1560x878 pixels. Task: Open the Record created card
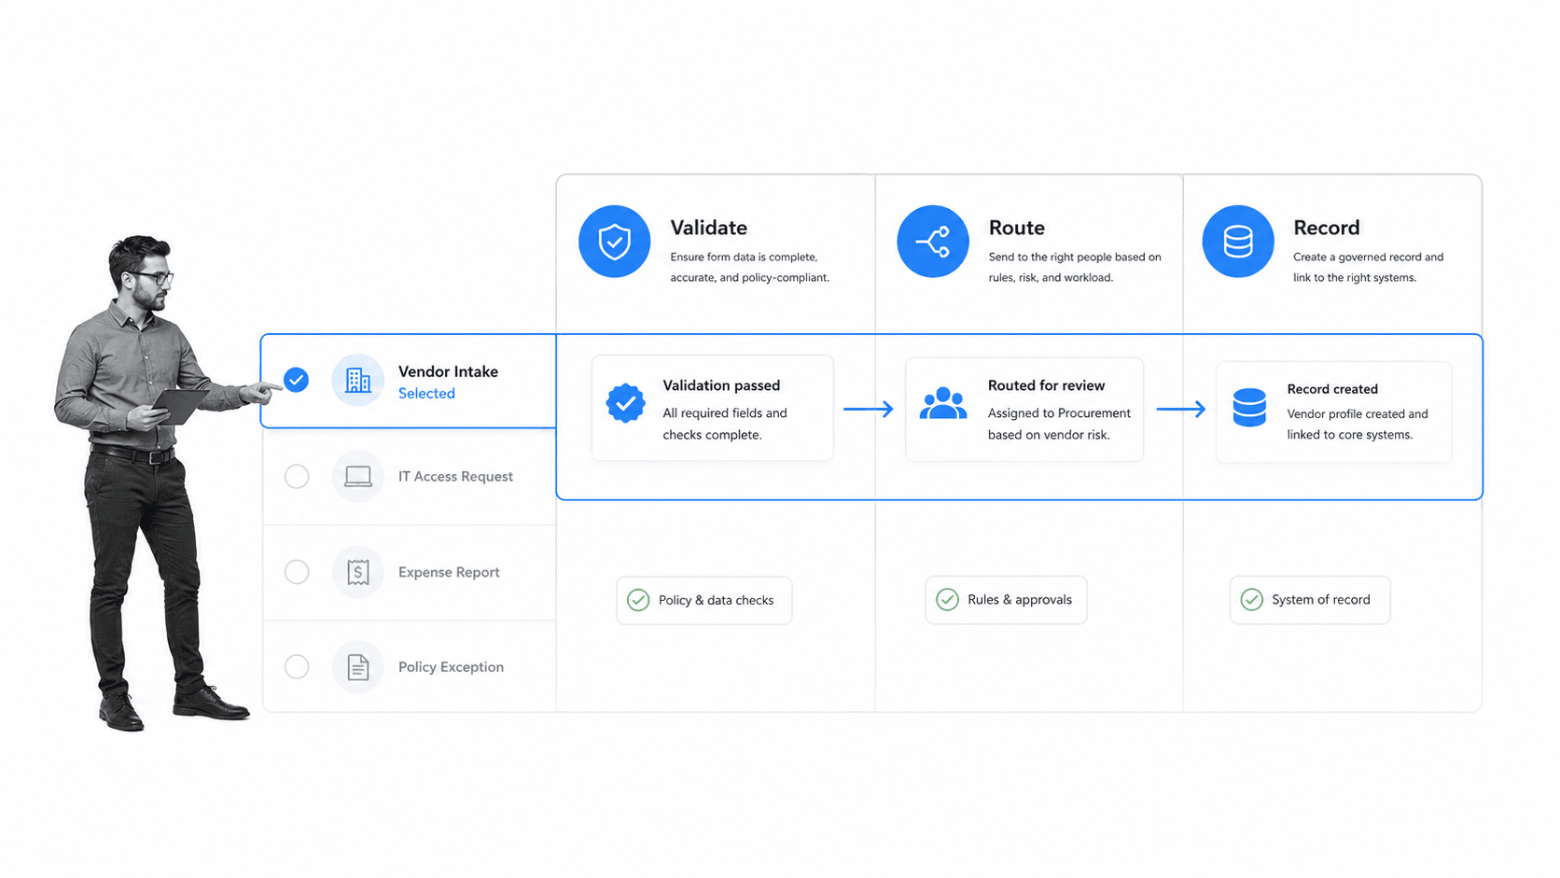[x=1334, y=411]
